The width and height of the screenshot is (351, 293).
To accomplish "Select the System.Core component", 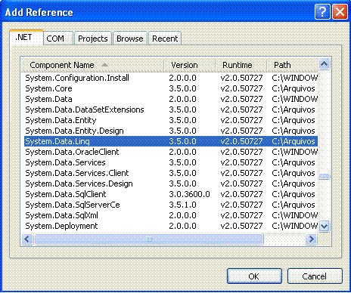I will coord(171,88).
